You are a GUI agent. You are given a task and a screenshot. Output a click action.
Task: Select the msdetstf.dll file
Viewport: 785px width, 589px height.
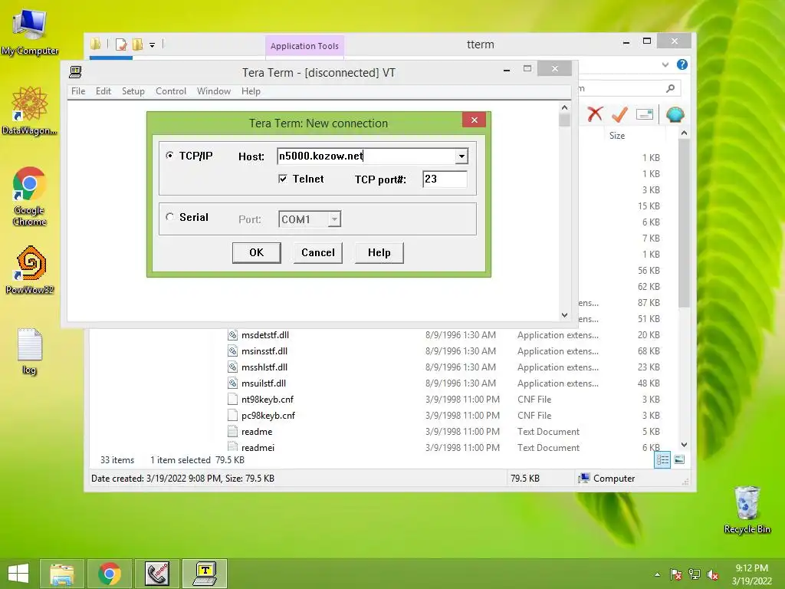(264, 335)
